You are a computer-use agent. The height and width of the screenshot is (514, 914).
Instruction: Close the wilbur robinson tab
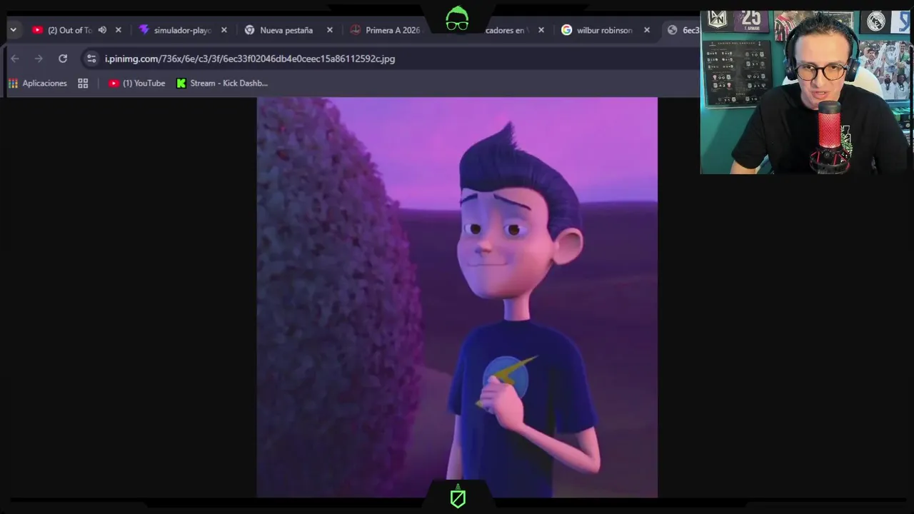pos(647,30)
